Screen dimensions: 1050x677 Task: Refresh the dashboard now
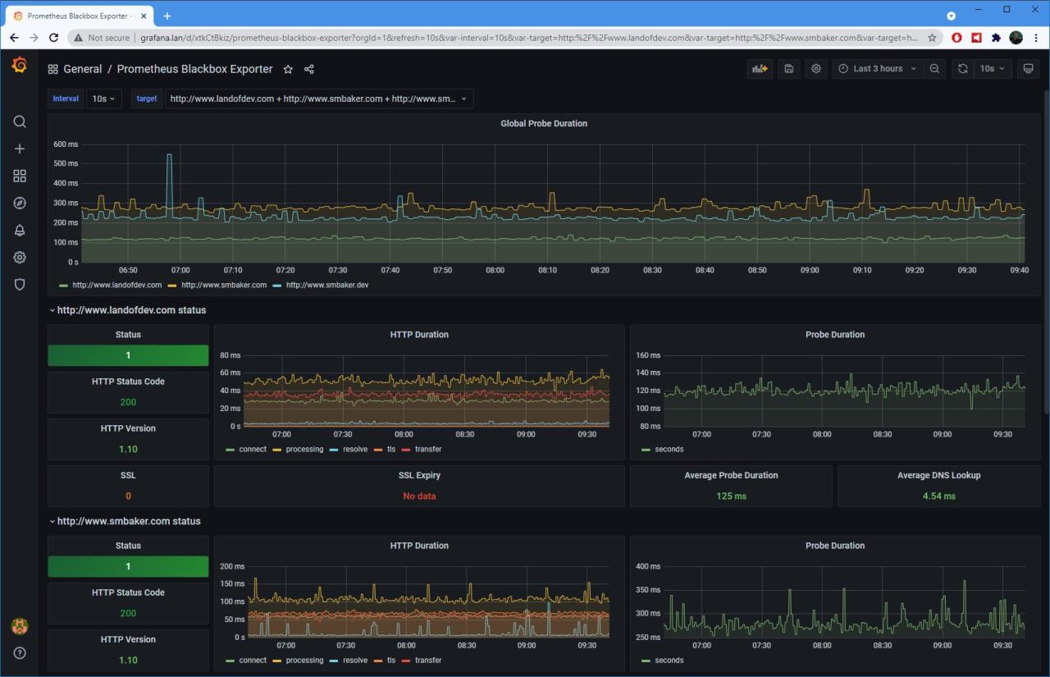[963, 69]
